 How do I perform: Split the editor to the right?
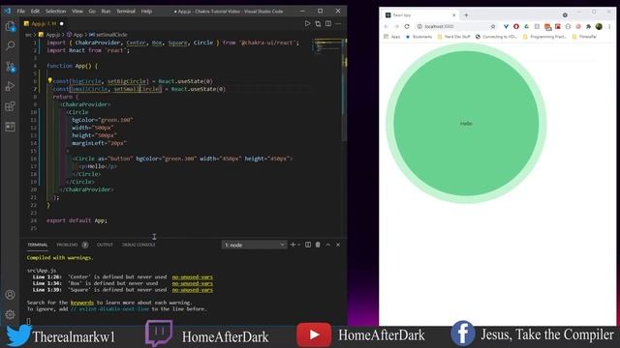coord(328,23)
